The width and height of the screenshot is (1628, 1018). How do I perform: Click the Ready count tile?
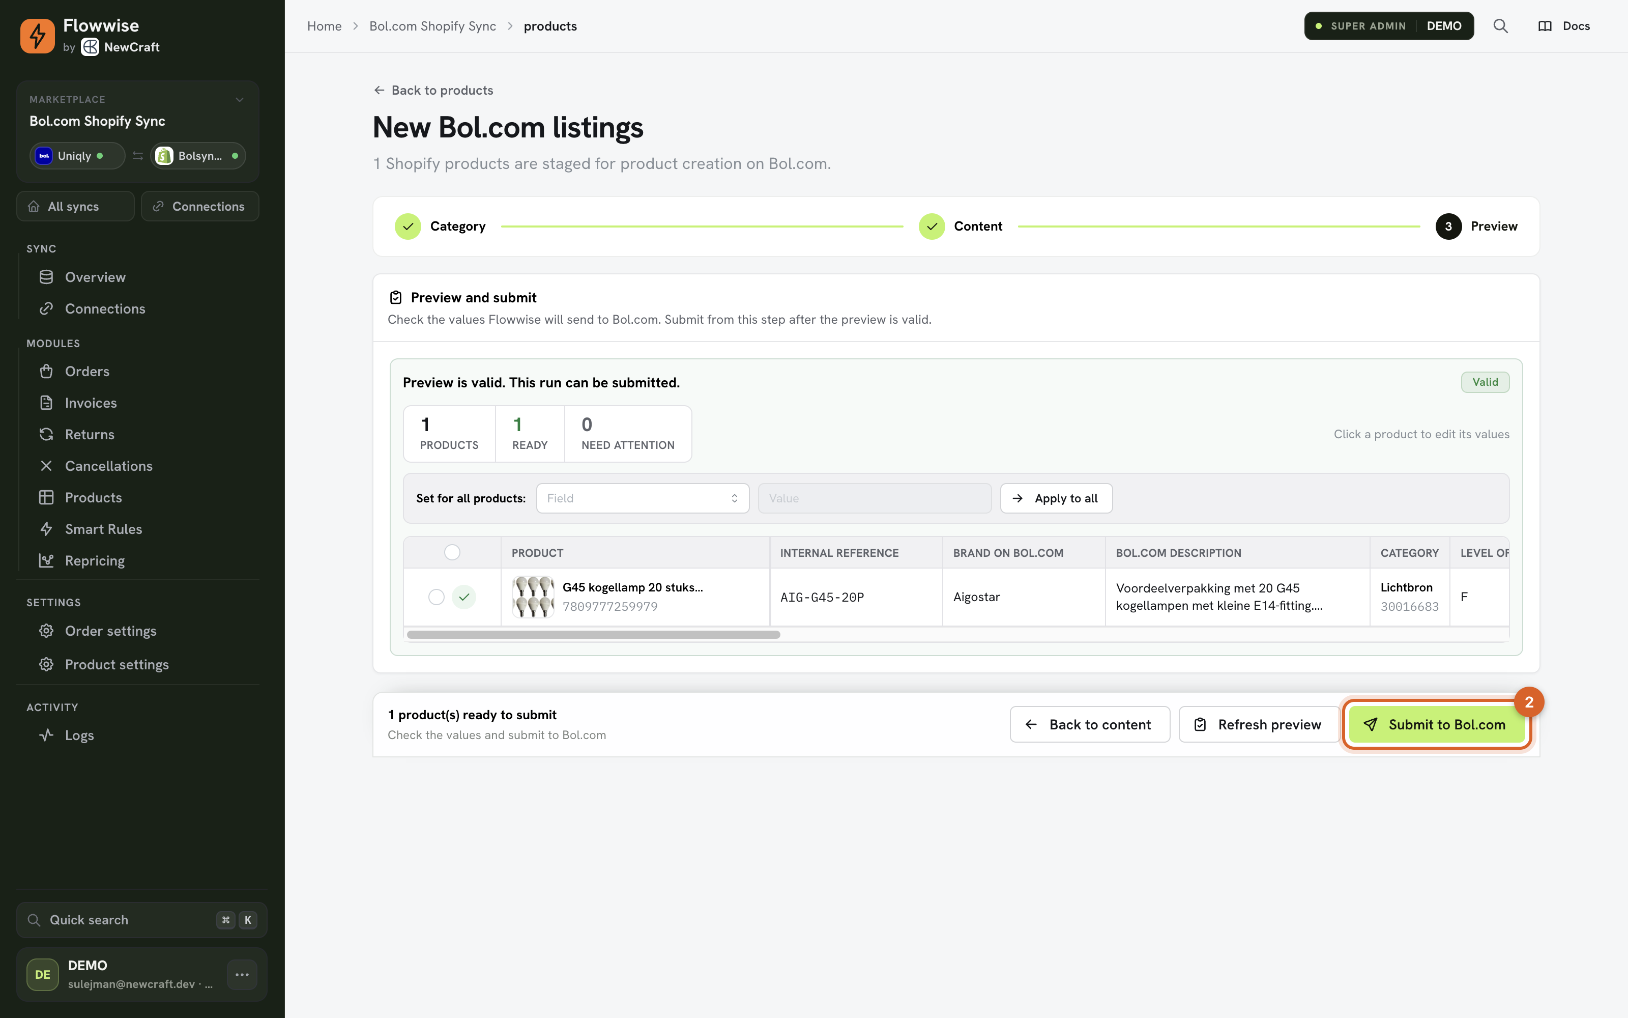(x=530, y=434)
